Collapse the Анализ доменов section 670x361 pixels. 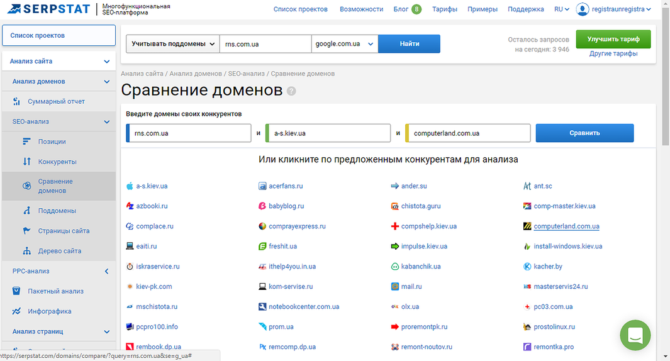coord(107,82)
